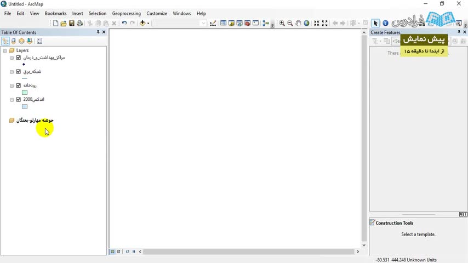468x263 pixels.
Task: Close the Table Of Contents panel
Action: (104, 32)
